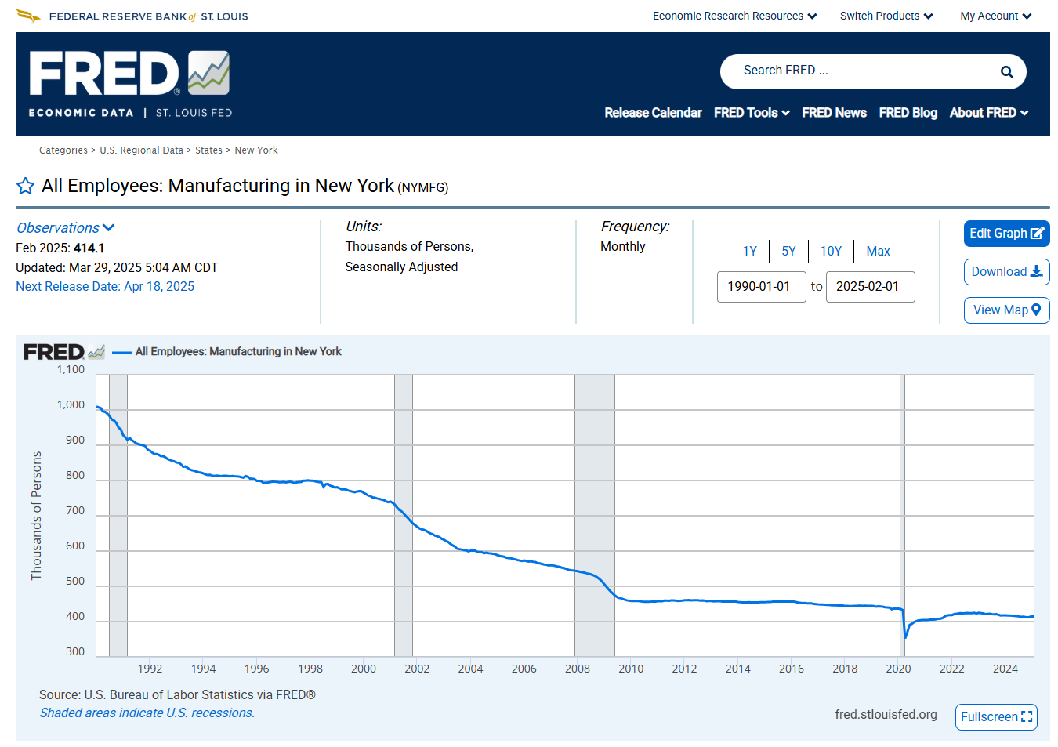Click the series title All Employees: Manufacturing in New York
Viewport: 1058px width, 747px height.
click(x=218, y=186)
